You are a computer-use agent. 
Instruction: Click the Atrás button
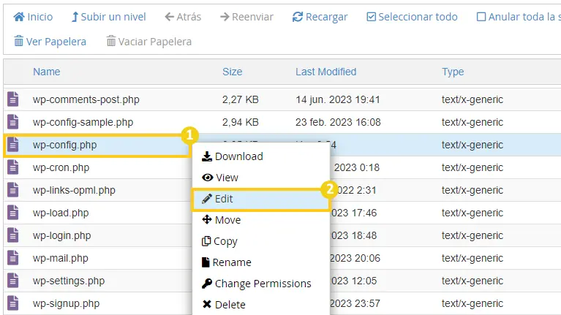(183, 17)
